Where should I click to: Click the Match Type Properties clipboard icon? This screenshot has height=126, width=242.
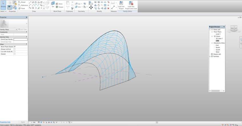click(72, 8)
